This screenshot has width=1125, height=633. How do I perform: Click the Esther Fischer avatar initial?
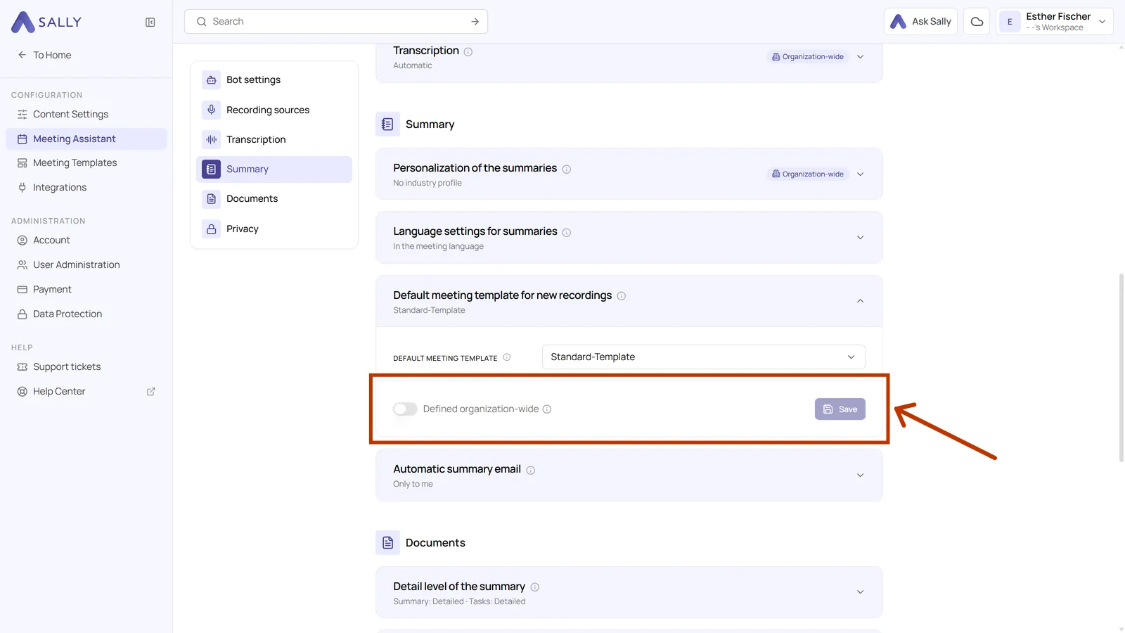(x=1010, y=22)
